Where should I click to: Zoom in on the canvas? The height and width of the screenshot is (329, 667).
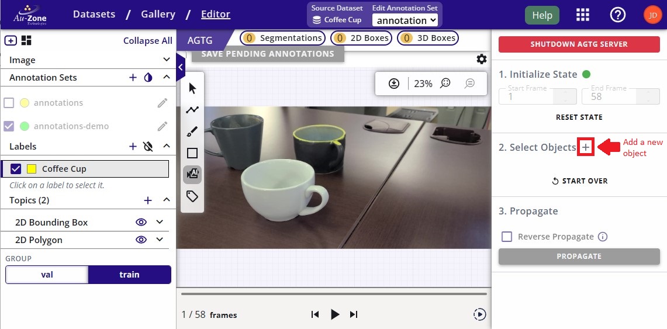[x=445, y=84]
